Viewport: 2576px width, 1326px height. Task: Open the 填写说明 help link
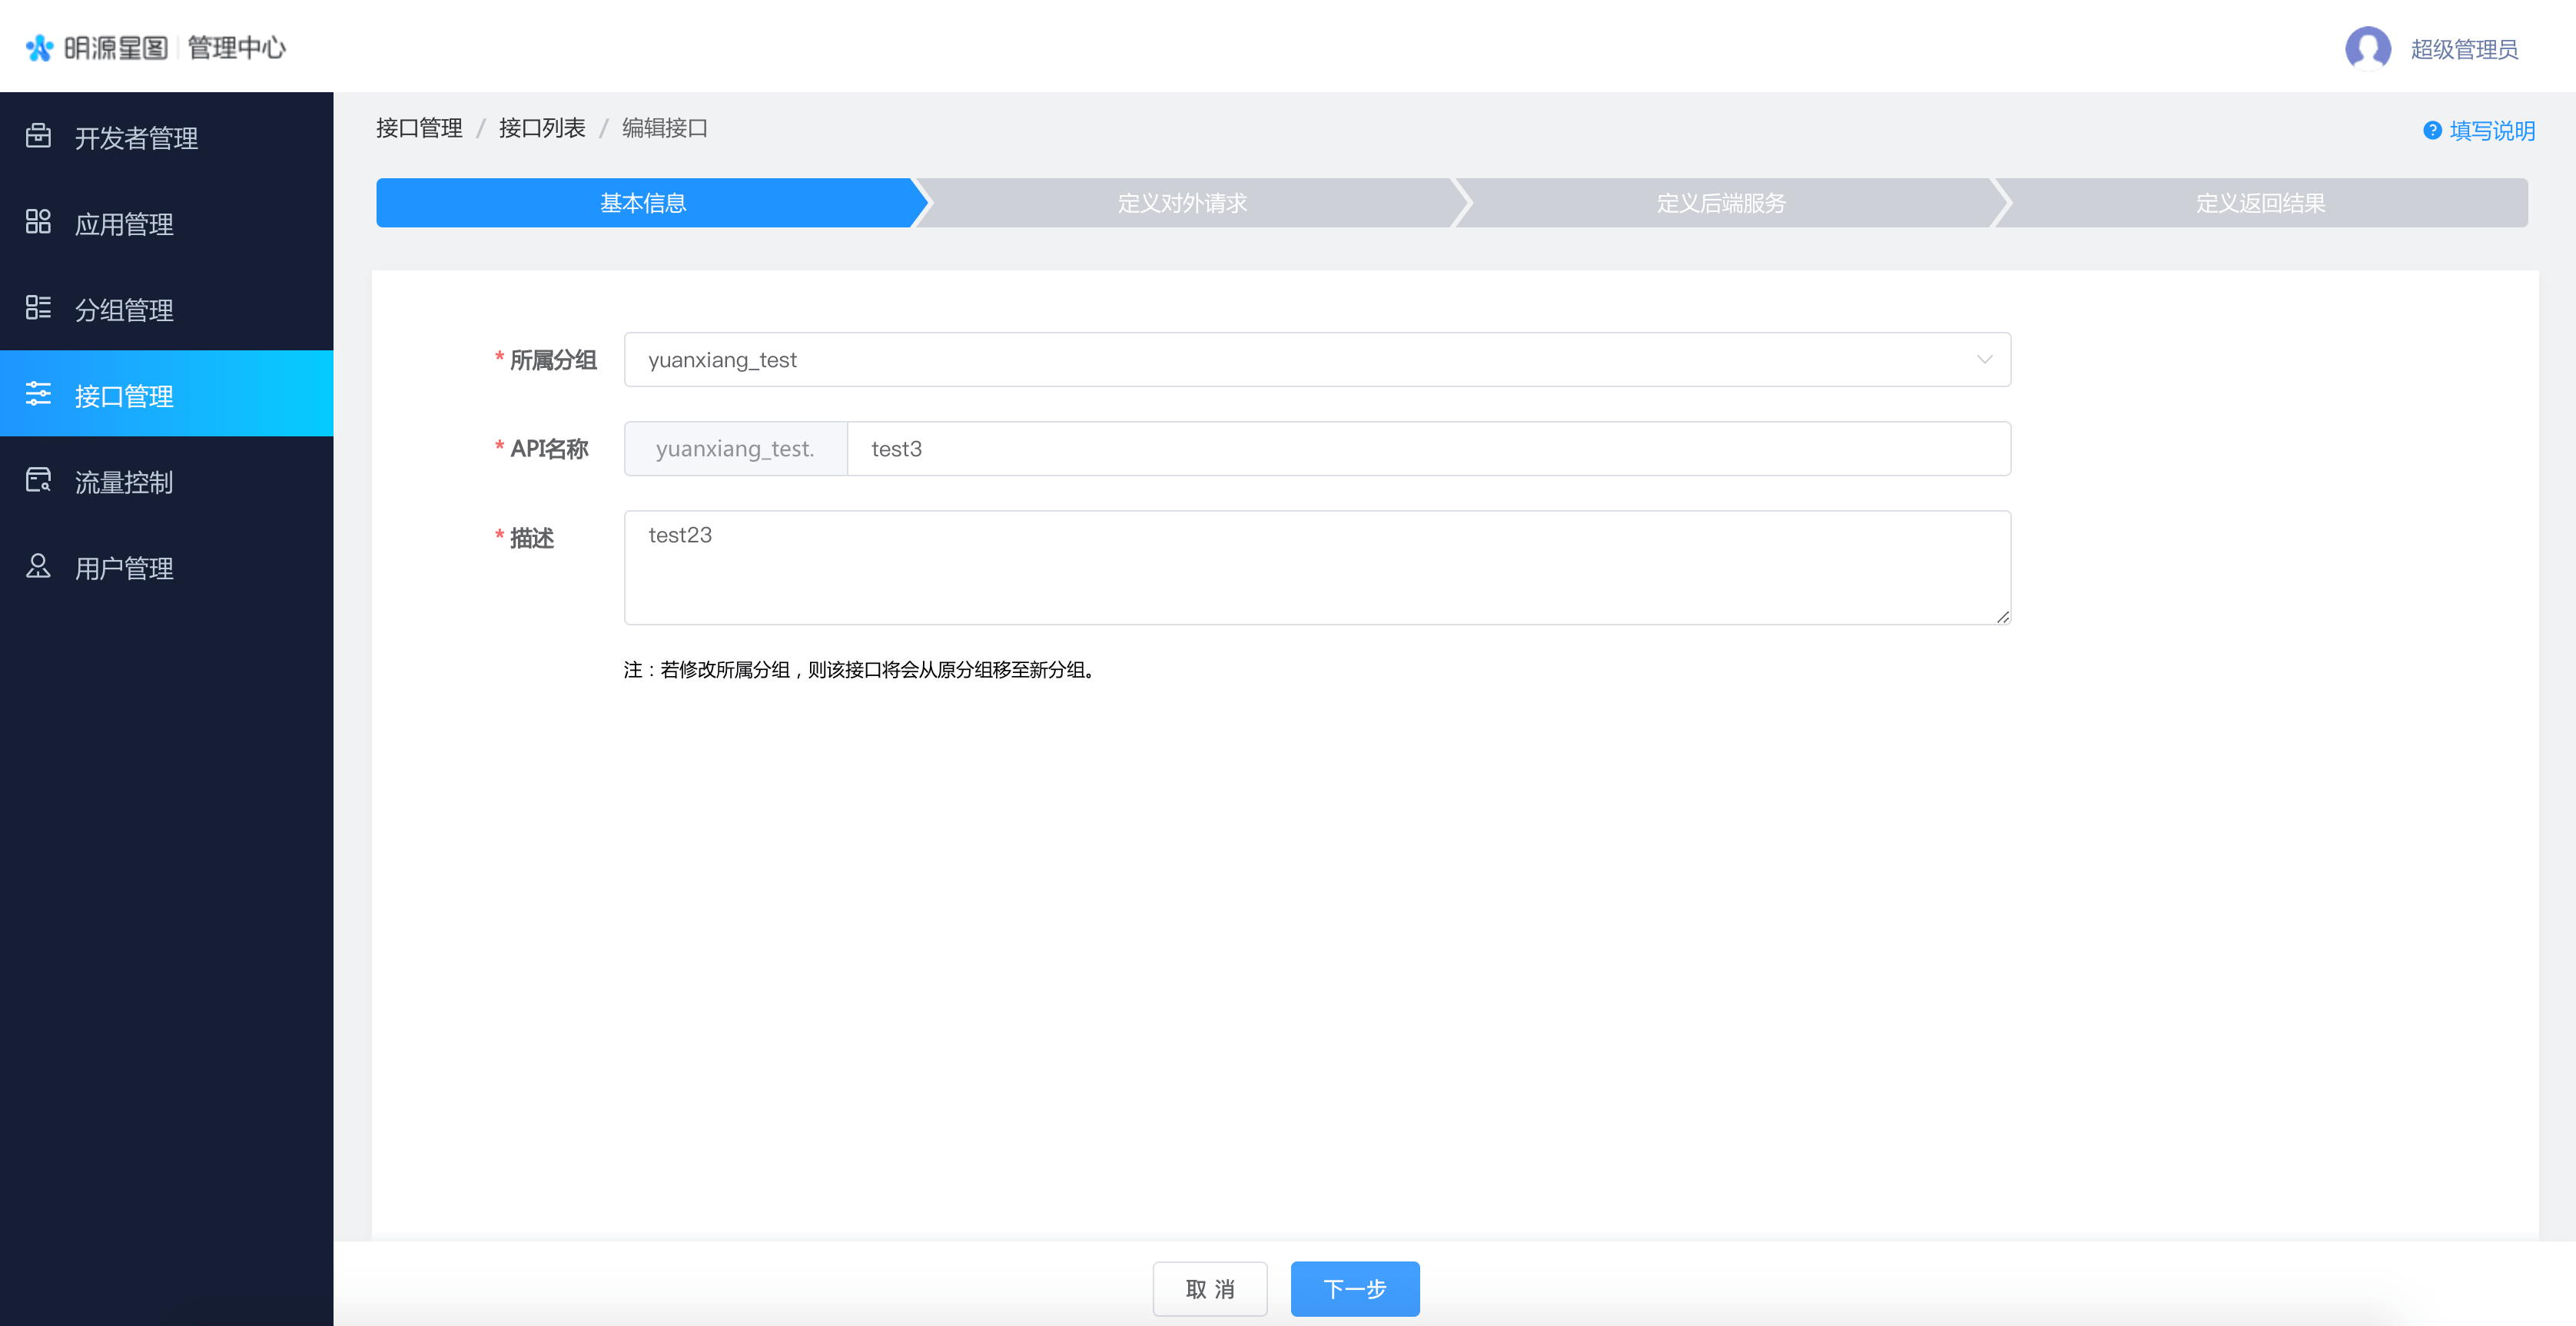[x=2491, y=131]
